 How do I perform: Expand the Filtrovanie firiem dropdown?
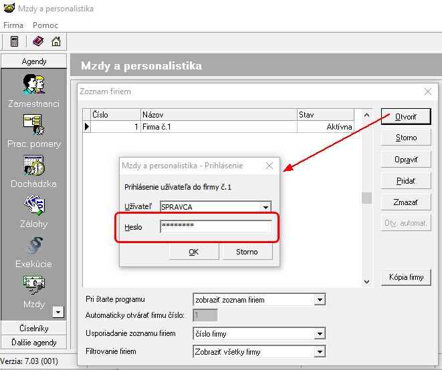tap(320, 352)
